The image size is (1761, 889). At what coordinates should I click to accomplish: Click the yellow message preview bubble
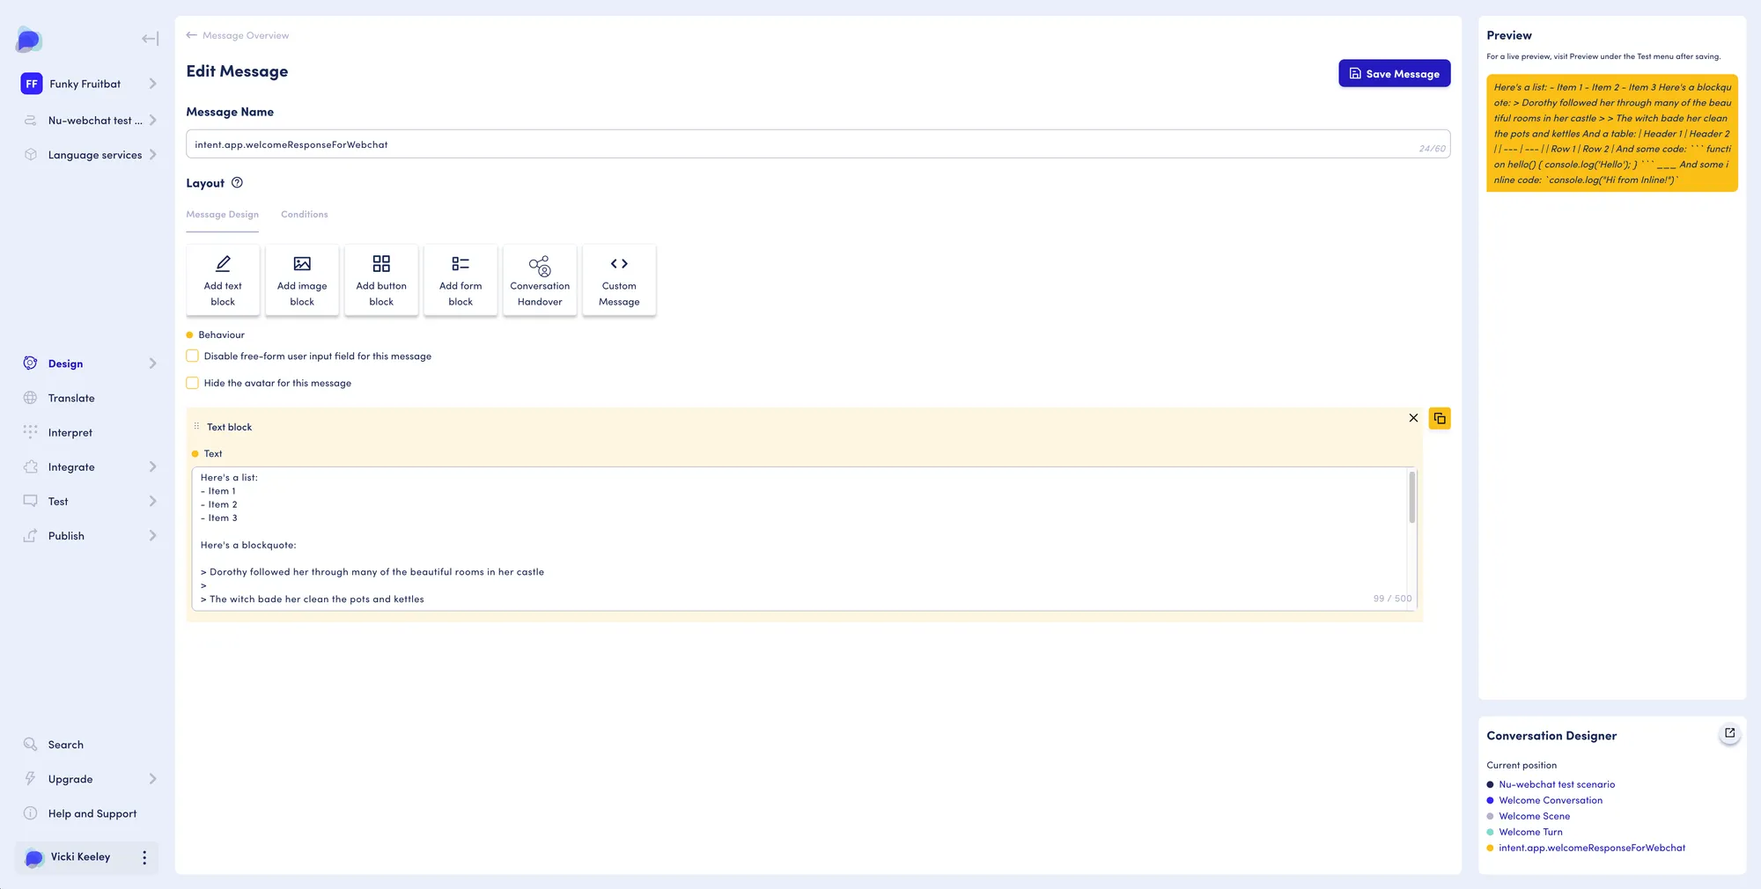1612,134
